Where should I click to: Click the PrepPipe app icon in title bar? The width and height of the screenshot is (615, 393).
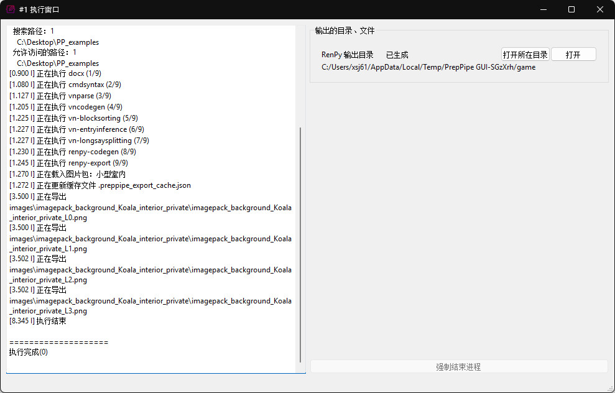[x=10, y=9]
